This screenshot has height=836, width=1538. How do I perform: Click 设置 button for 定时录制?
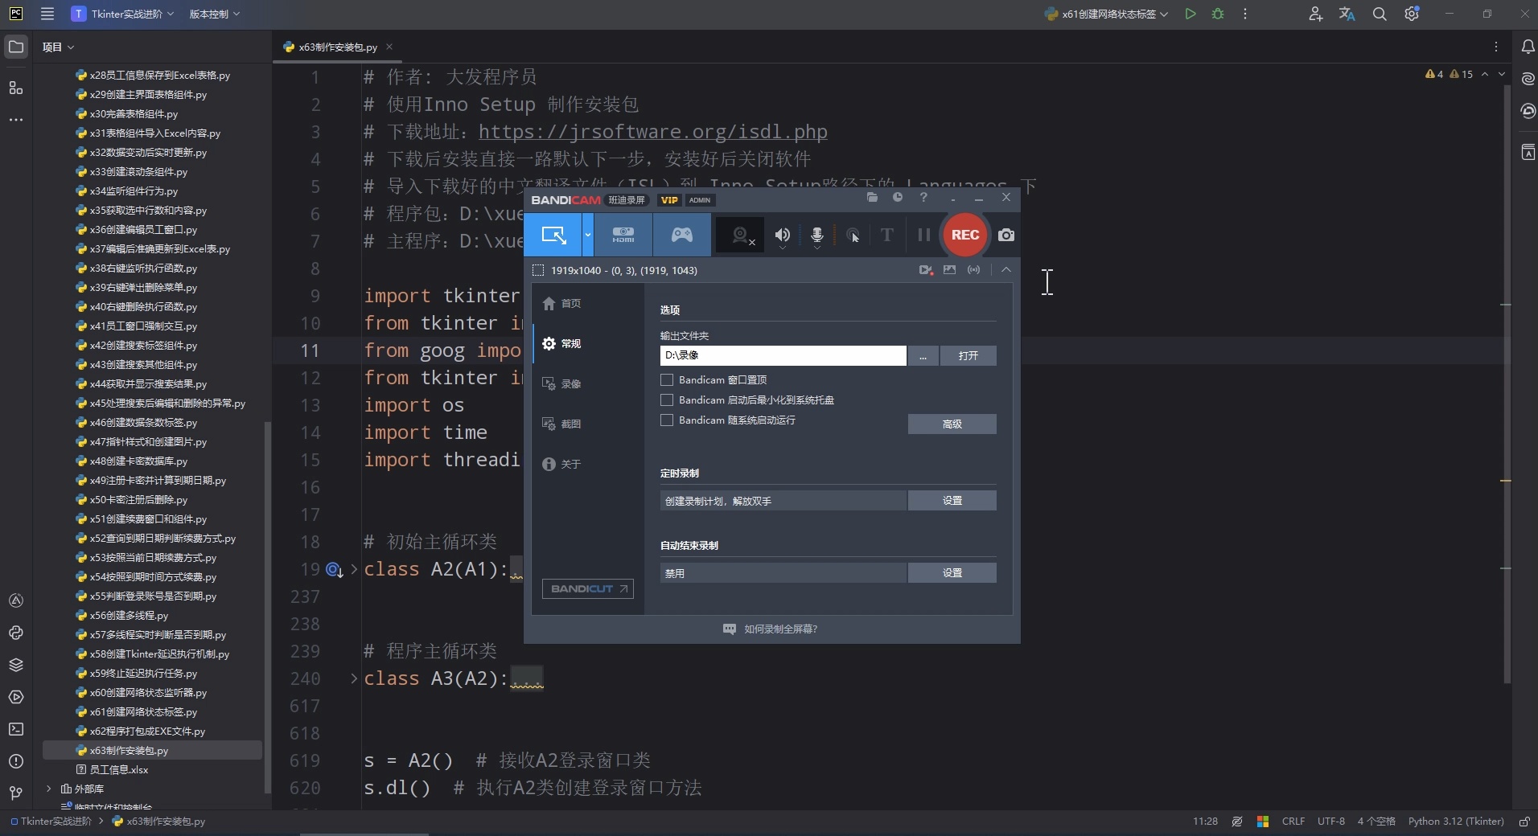pyautogui.click(x=952, y=500)
